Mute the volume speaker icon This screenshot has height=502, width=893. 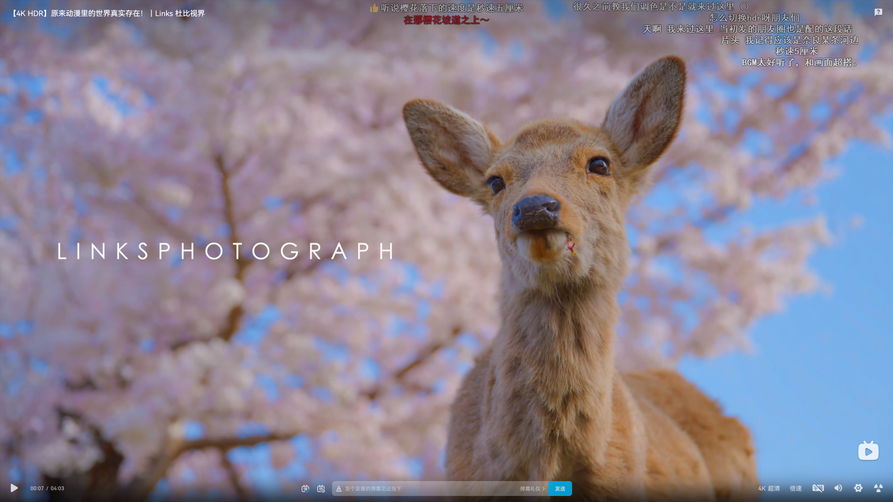pyautogui.click(x=838, y=488)
